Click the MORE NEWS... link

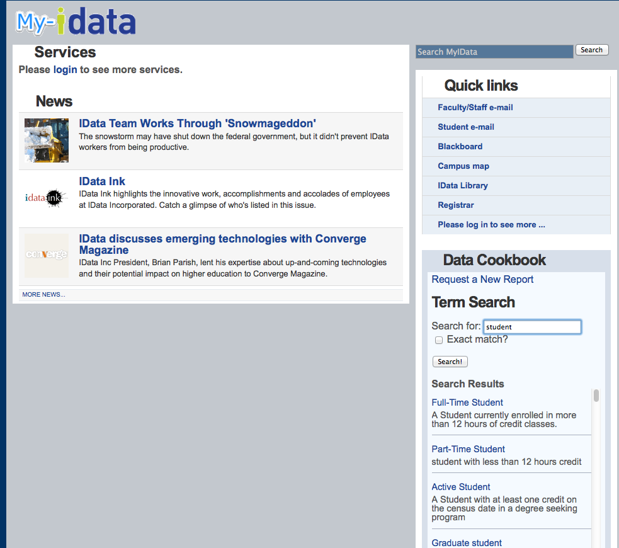44,295
